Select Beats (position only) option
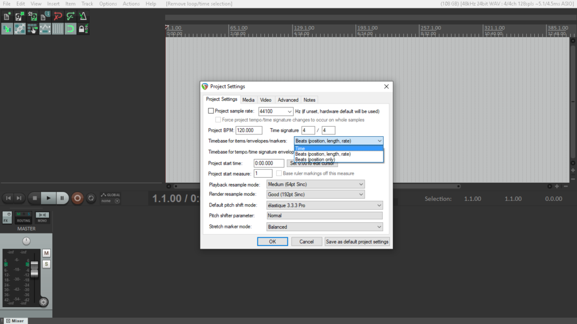Viewport: 577px width, 324px height. (x=339, y=159)
